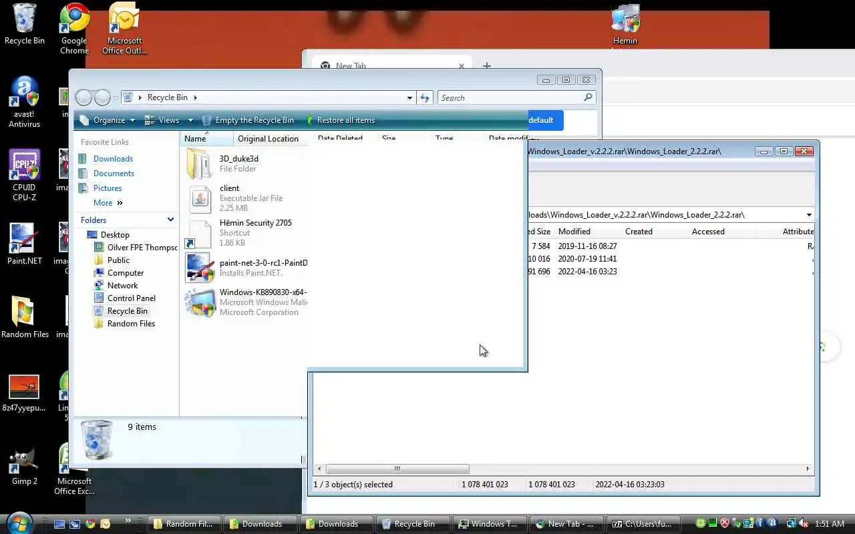The image size is (855, 534).
Task: Launch the CPUID CPU-Z desktop shortcut
Action: tap(24, 175)
